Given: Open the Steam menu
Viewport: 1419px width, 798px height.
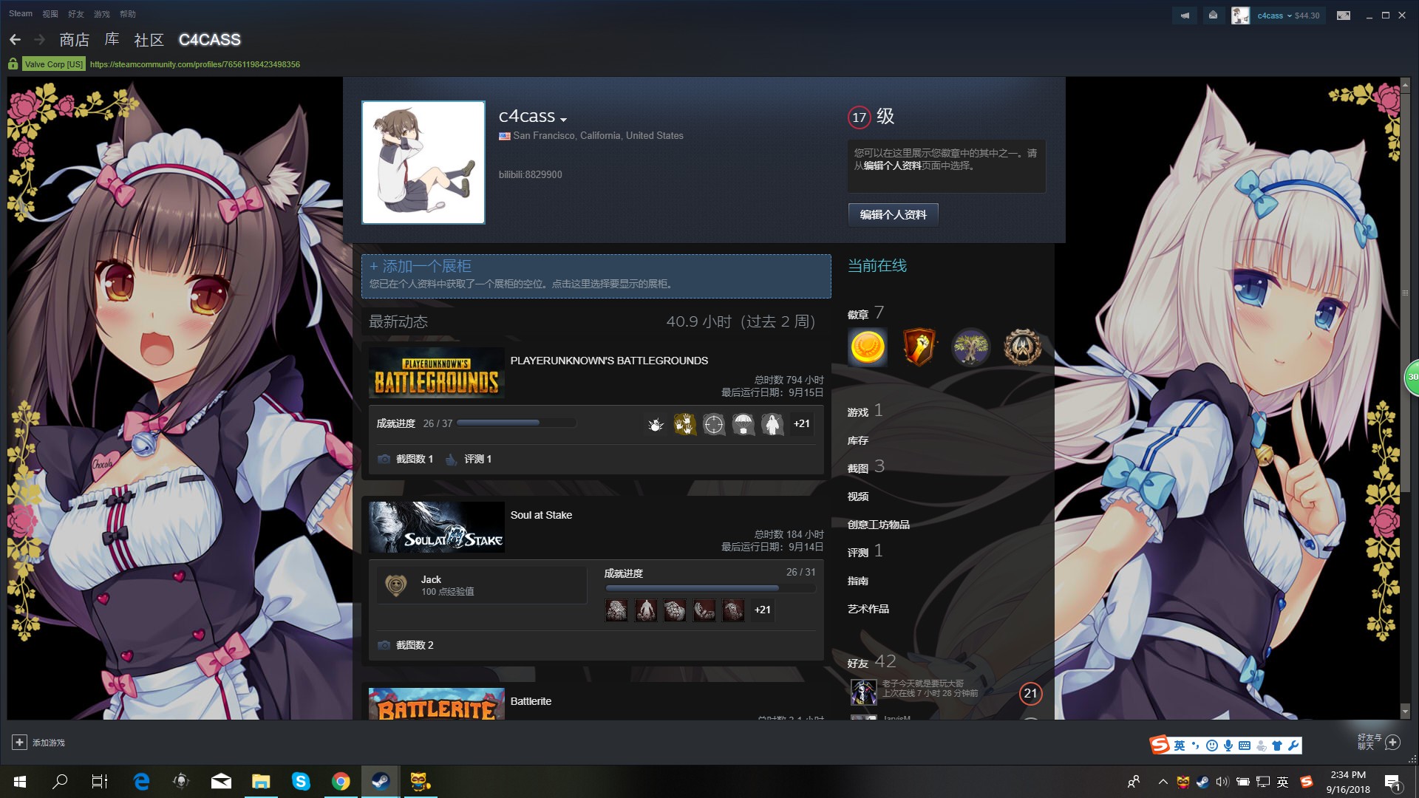Looking at the screenshot, I should [20, 13].
